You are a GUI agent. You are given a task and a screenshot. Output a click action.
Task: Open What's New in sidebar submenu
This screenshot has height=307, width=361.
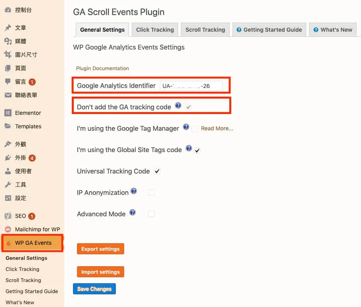pos(20,302)
